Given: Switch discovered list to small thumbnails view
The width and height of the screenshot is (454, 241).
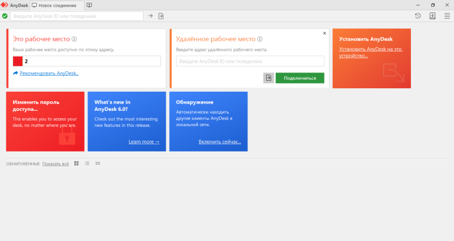Looking at the screenshot, I should coord(98,163).
